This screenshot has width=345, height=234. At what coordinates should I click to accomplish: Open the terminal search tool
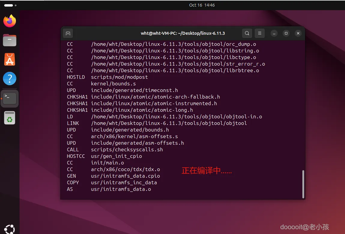(x=247, y=33)
